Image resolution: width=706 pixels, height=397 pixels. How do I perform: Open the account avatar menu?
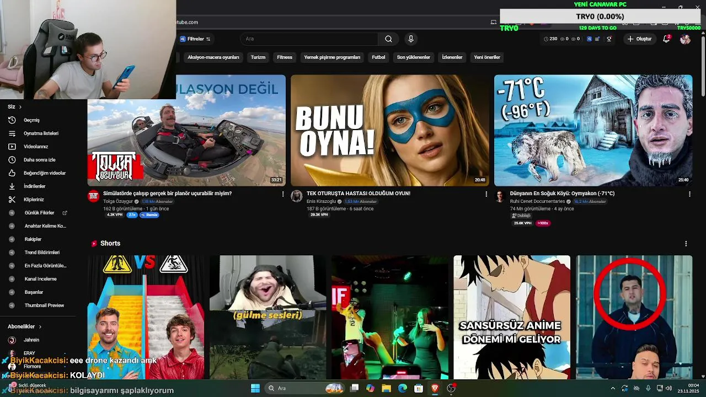685,39
